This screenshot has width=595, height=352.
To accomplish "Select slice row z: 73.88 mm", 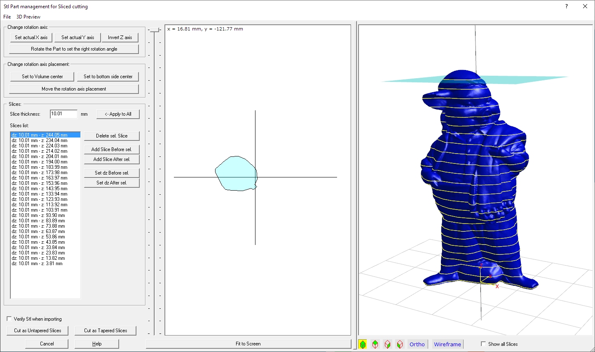I will (45, 226).
